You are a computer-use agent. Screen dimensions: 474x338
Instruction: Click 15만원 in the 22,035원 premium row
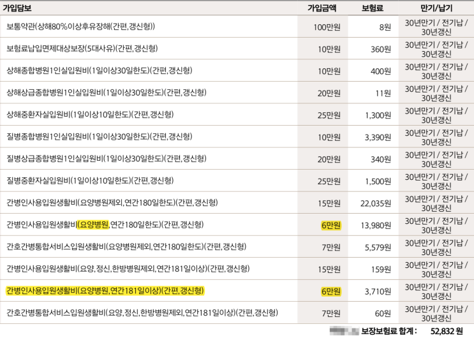(329, 203)
